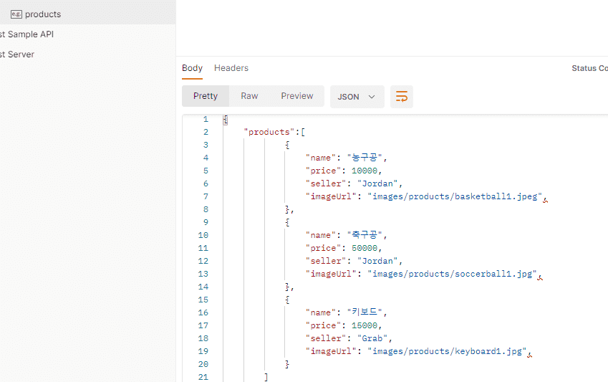Click the keyboard1.jpg image URL string

tap(447, 351)
